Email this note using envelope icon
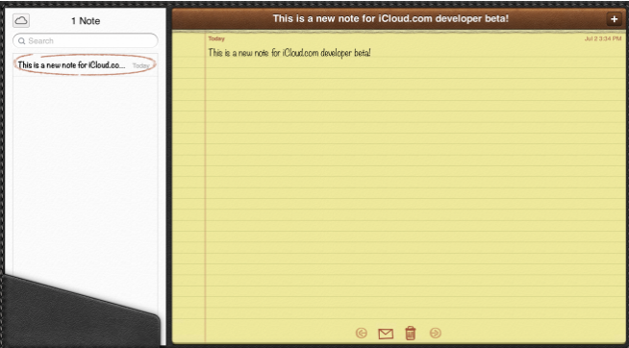The width and height of the screenshot is (629, 348). point(386,334)
